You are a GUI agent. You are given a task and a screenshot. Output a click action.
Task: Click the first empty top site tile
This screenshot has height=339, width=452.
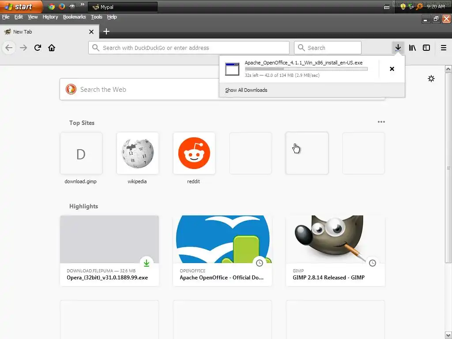pos(251,153)
